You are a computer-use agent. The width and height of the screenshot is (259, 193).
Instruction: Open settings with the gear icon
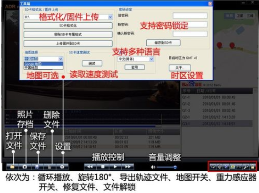pos(62,167)
